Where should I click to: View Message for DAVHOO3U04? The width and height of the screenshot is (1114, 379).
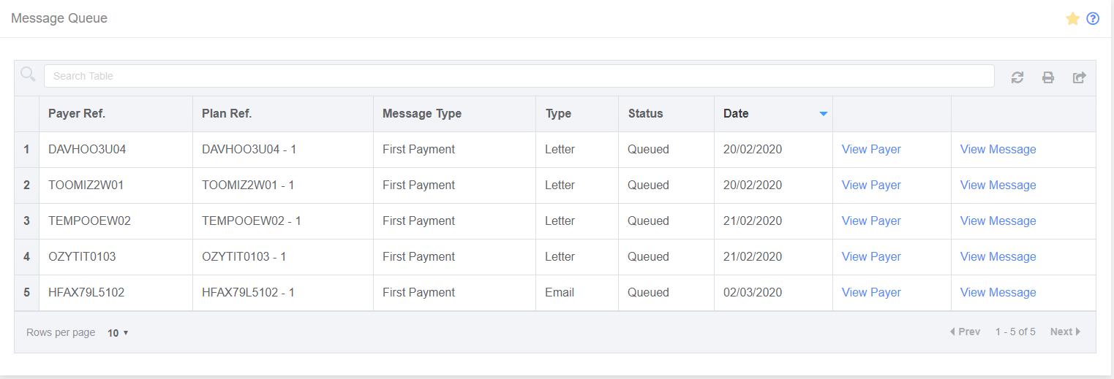[998, 149]
